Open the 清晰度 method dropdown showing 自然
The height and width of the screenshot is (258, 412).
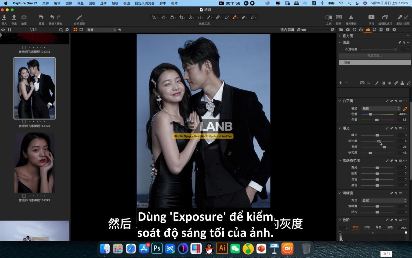tap(384, 200)
